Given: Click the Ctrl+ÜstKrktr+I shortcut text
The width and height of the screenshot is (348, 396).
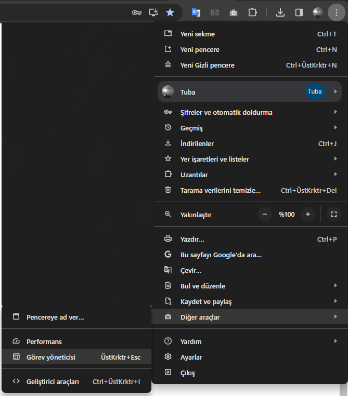Looking at the screenshot, I should [116, 381].
